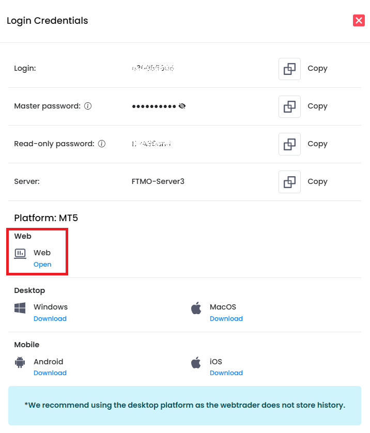Download the Android mobile app
The width and height of the screenshot is (370, 433).
click(x=50, y=373)
